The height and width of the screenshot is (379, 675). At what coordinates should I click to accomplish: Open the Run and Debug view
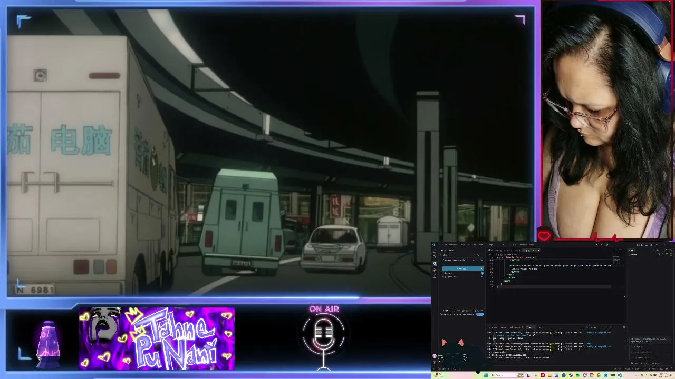tap(434, 269)
